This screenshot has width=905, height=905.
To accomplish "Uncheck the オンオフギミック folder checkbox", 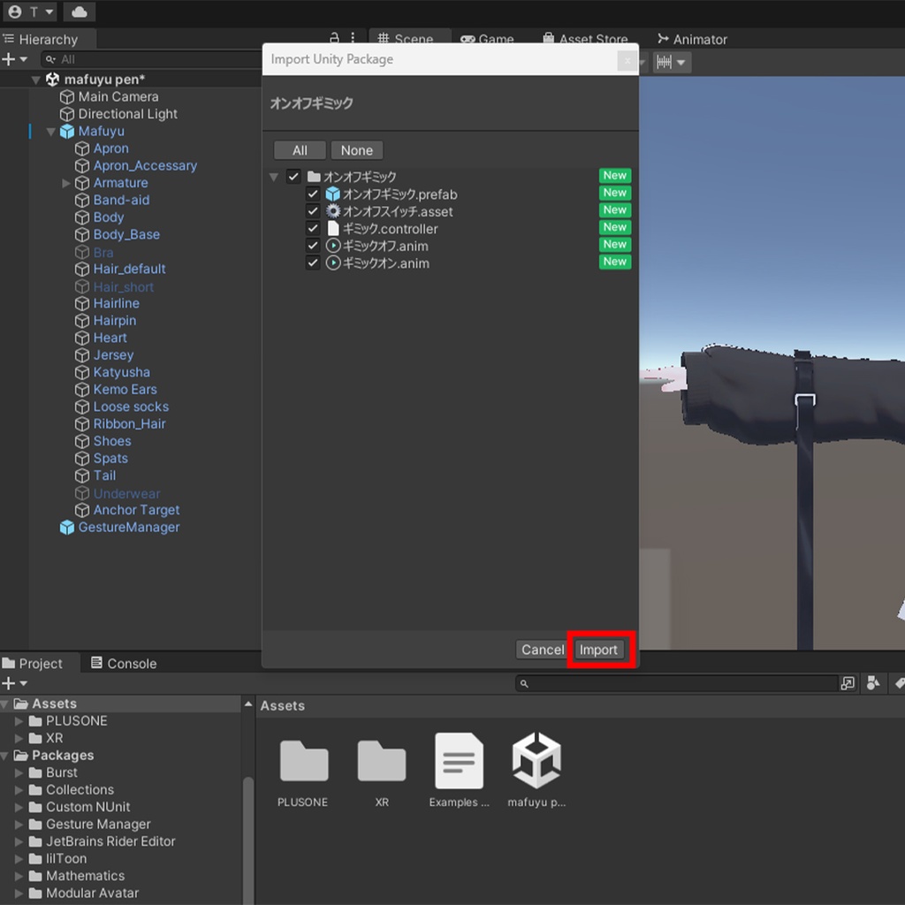I will pyautogui.click(x=293, y=176).
